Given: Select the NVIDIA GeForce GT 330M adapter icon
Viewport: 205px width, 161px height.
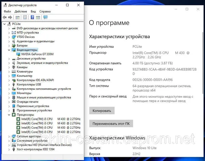Looking at the screenshot, I should (18, 54).
